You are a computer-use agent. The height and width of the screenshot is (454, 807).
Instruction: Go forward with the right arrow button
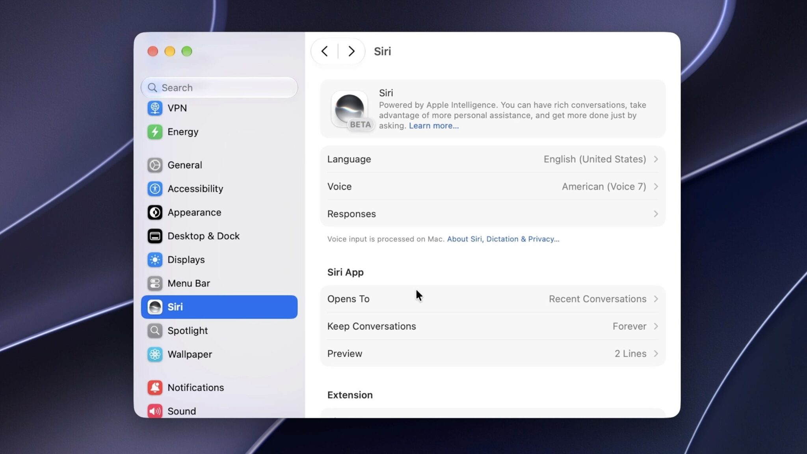[351, 51]
